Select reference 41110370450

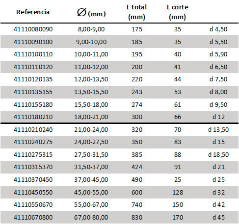point(33,180)
